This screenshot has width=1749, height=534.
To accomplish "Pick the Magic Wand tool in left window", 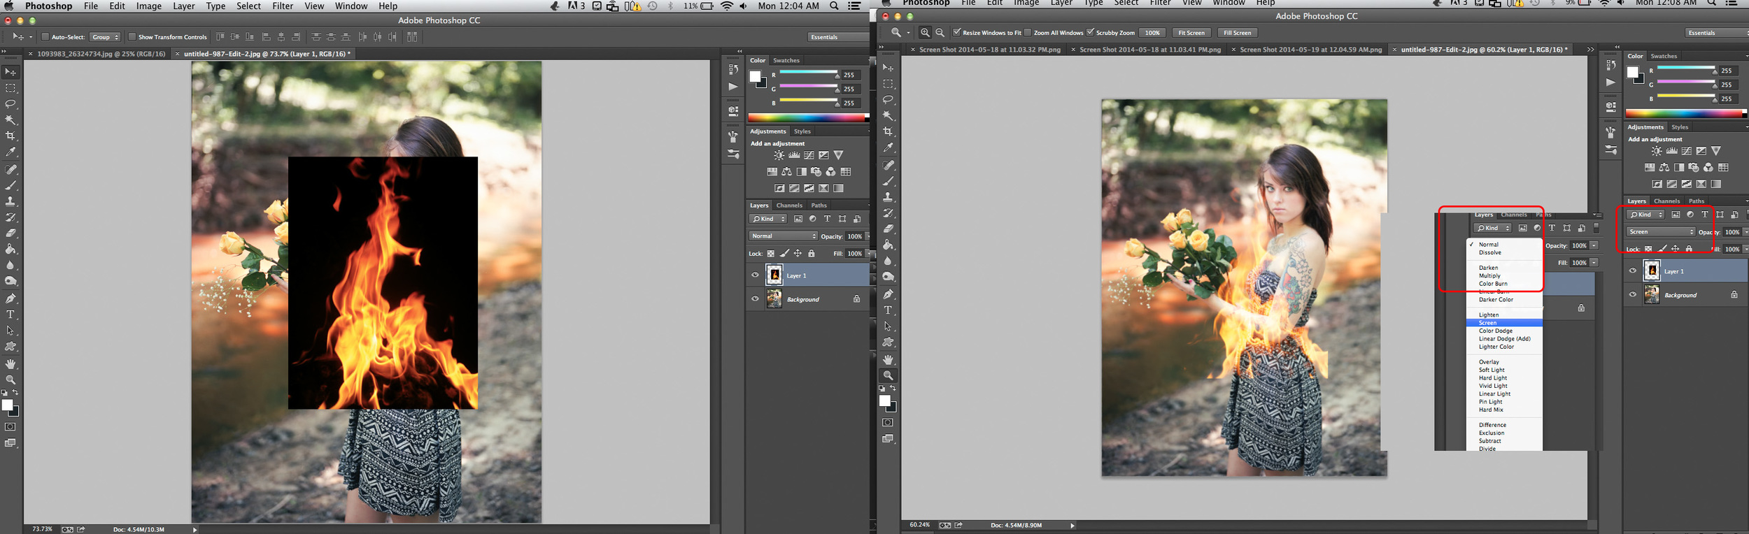I will click(x=10, y=120).
